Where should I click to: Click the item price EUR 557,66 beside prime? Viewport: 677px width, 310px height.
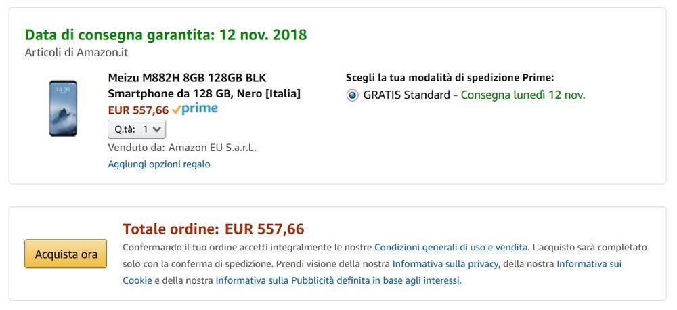[x=138, y=110]
